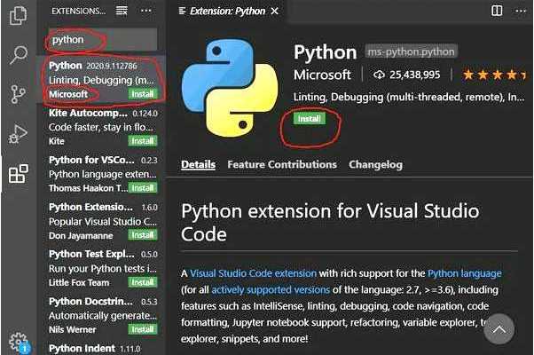
Task: Click the ms-python.python identifier badge
Action: pos(411,51)
